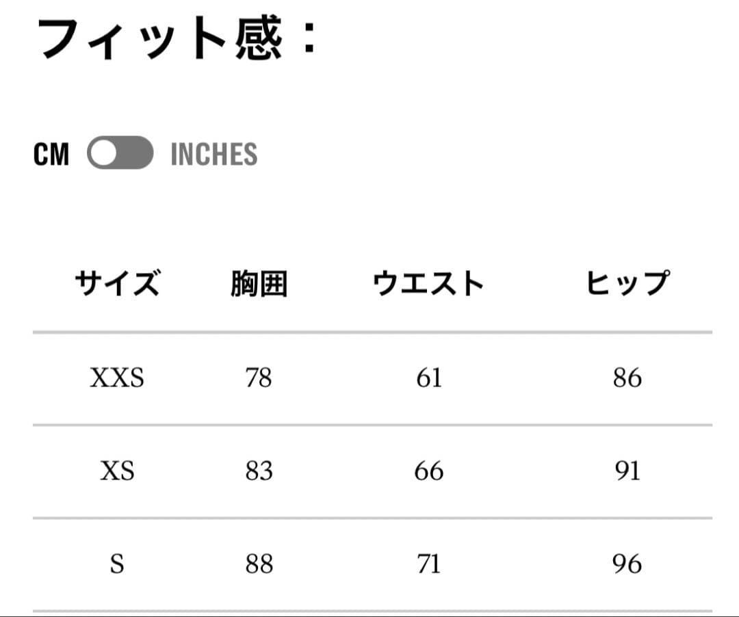Viewport: 739px width, 617px height.
Task: Click the chest value 78 for XXS
Action: point(258,378)
